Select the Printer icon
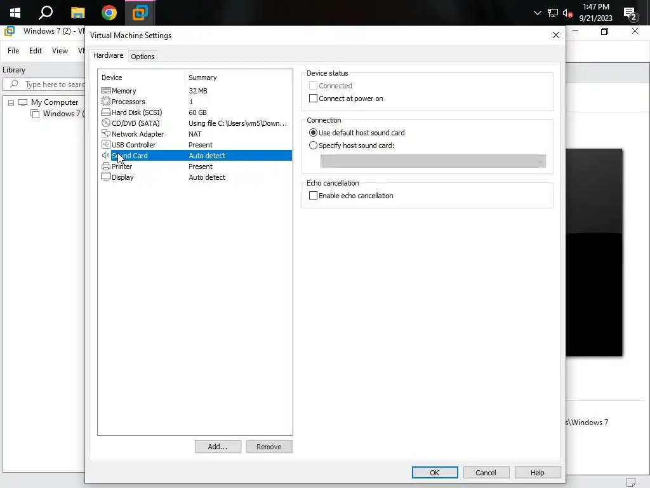Viewport: 650px width, 488px height. 106,166
